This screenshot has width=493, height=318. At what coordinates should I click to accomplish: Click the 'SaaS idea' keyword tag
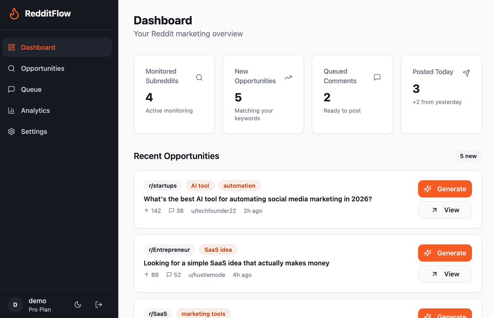click(x=218, y=250)
